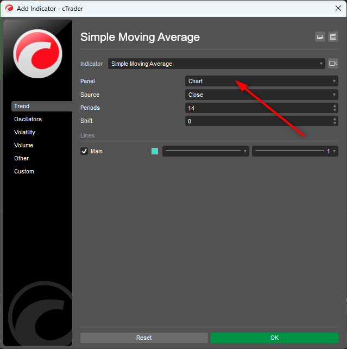Decrease Shift with the down arrow
This screenshot has width=347, height=349.
[335, 123]
